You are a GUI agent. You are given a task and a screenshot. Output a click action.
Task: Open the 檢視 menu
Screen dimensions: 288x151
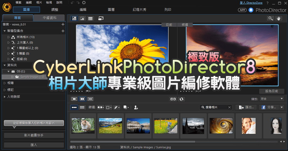point(49,3)
